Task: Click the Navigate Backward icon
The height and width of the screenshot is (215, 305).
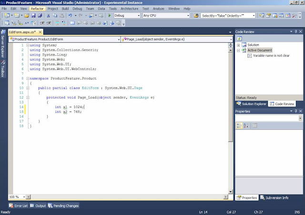Action: 91,16
